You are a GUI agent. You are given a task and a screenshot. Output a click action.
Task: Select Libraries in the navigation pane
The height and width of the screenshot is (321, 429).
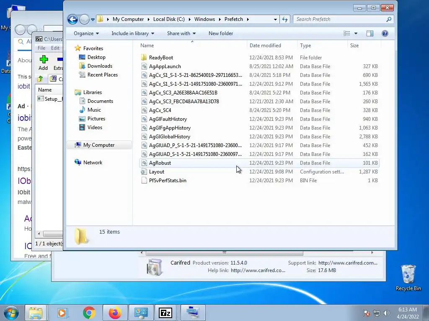pos(92,92)
